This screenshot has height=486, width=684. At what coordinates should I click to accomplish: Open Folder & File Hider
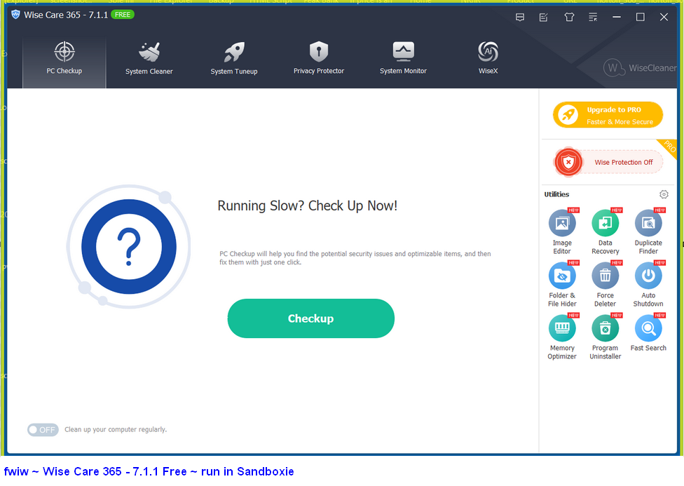(x=561, y=276)
